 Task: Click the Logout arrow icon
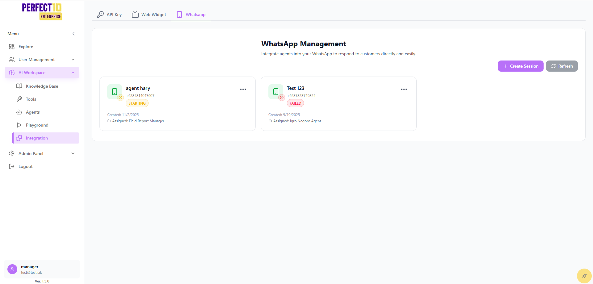pyautogui.click(x=12, y=166)
